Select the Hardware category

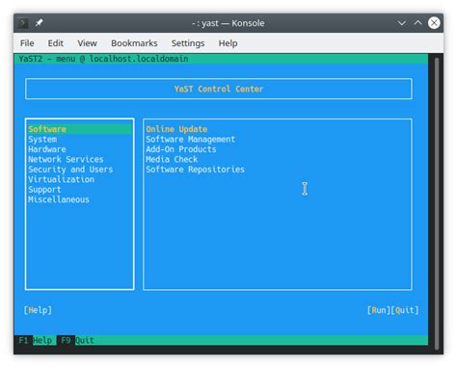[x=80, y=149]
